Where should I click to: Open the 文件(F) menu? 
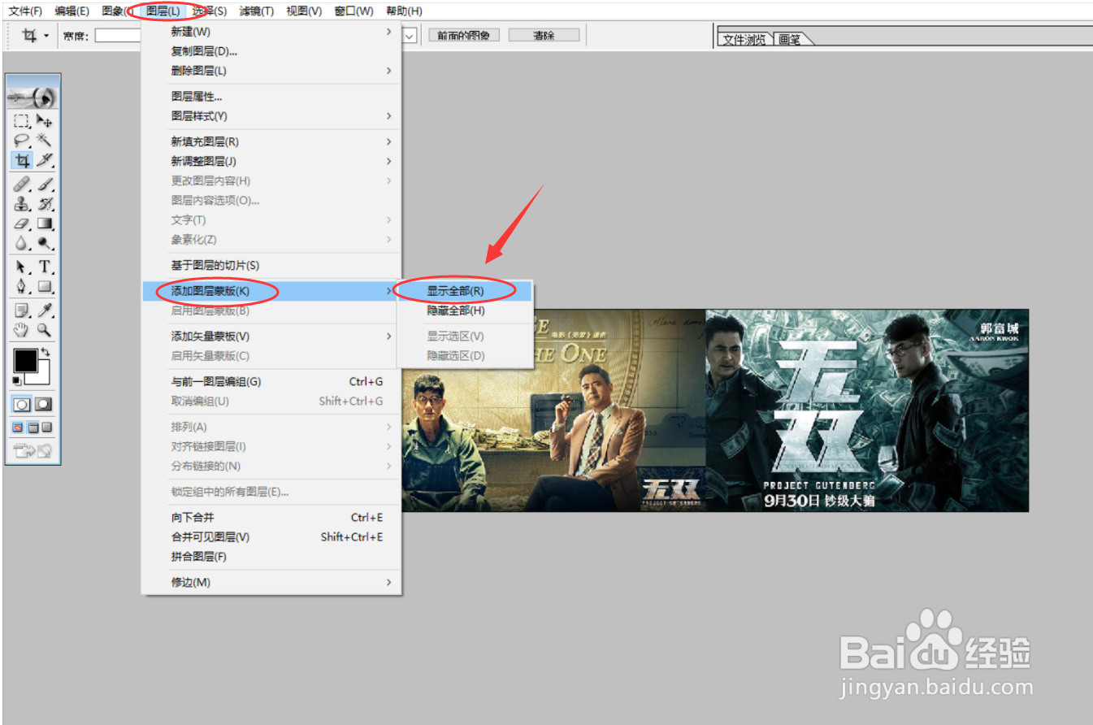25,11
